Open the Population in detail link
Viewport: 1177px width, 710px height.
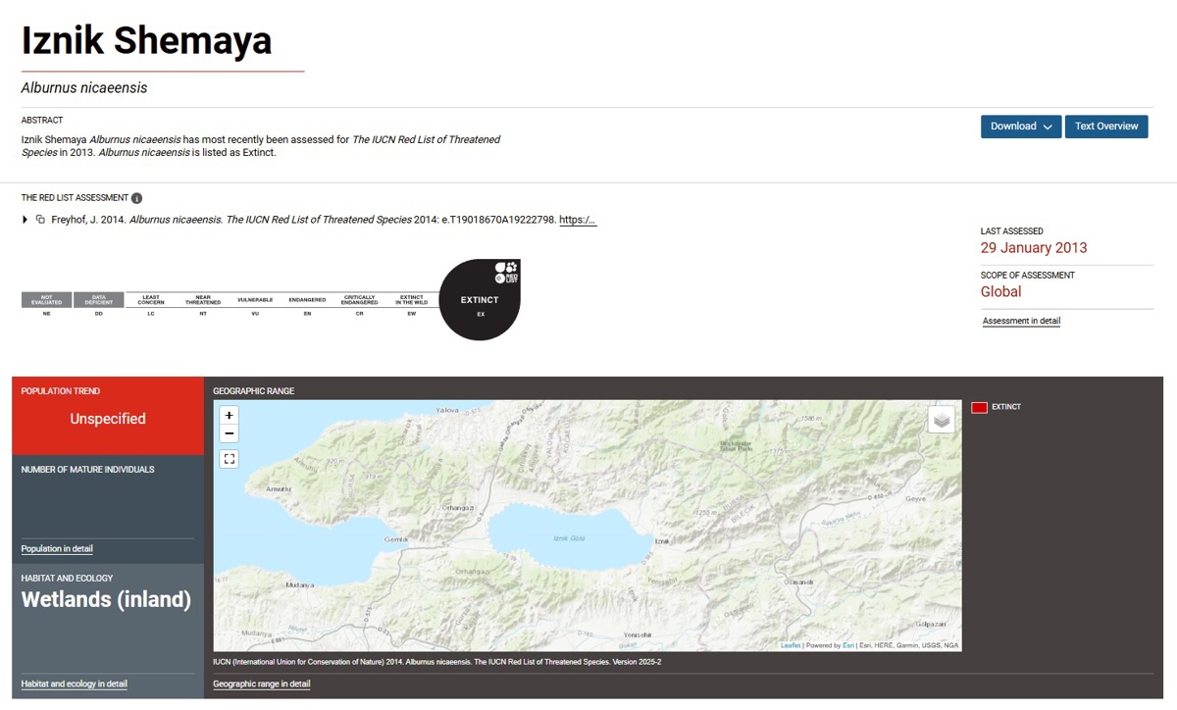(x=57, y=548)
